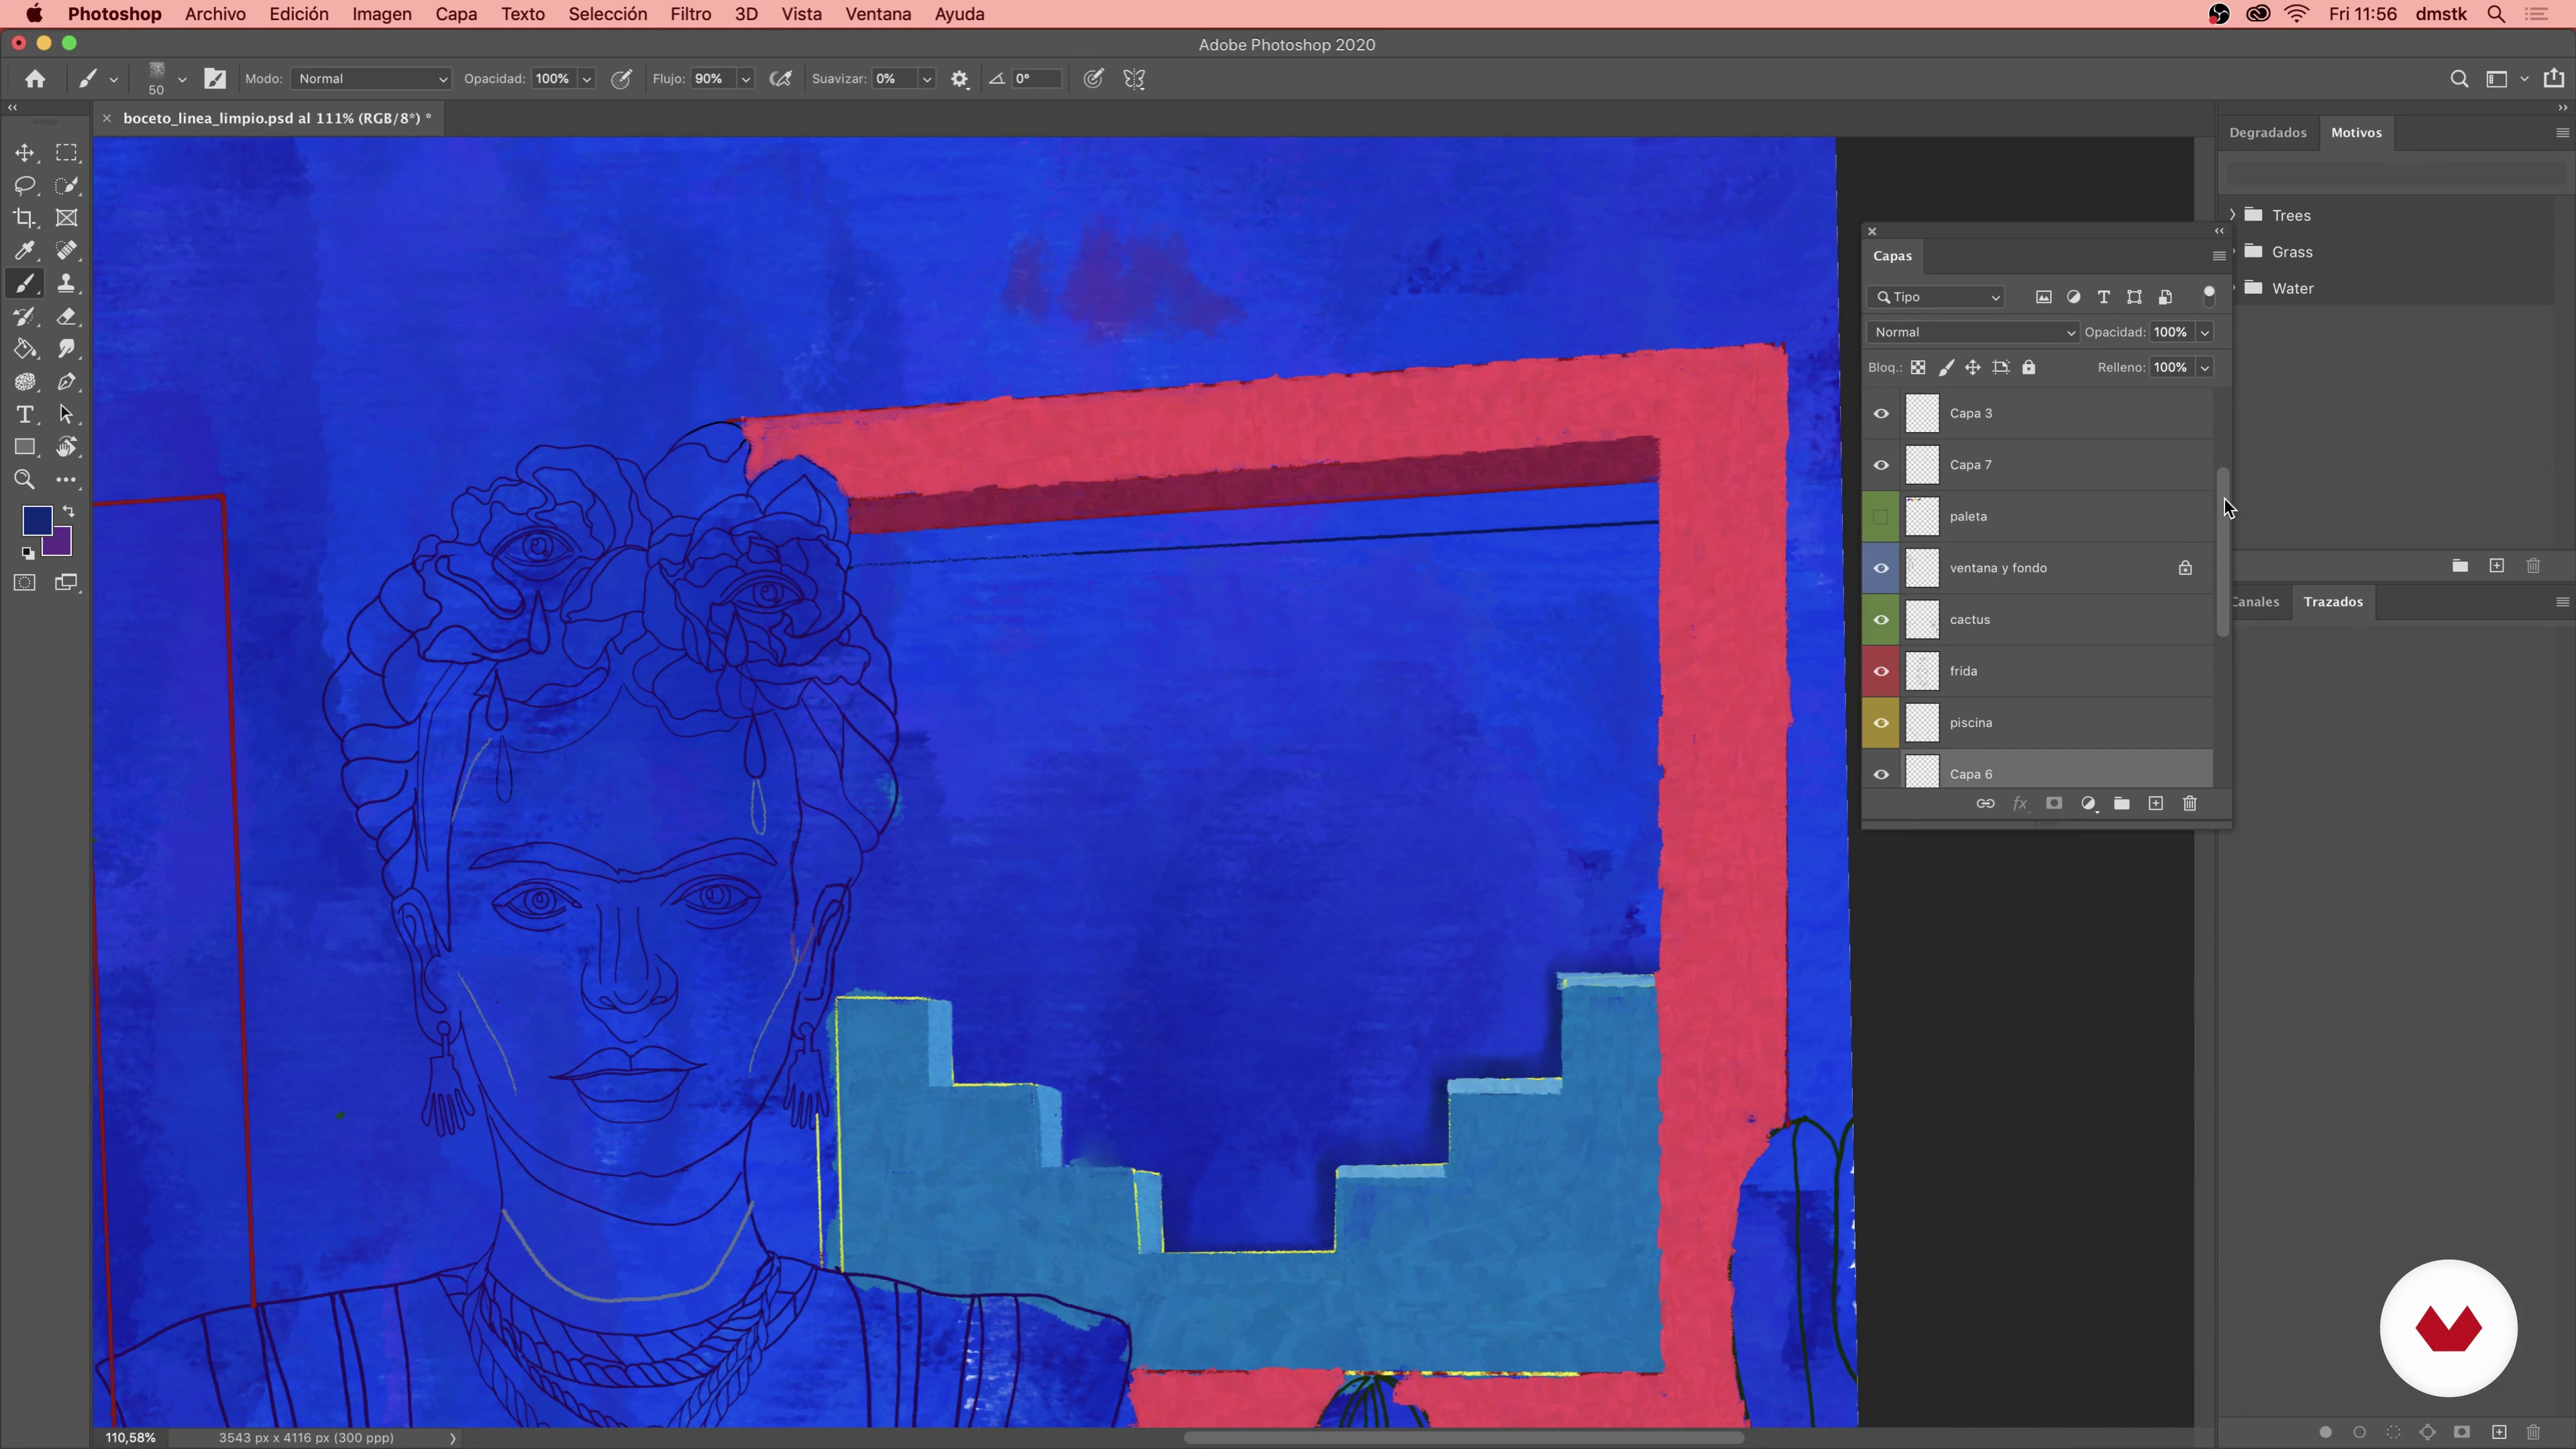Open the Water pattern folder
Image resolution: width=2576 pixels, height=1449 pixels.
(2292, 289)
